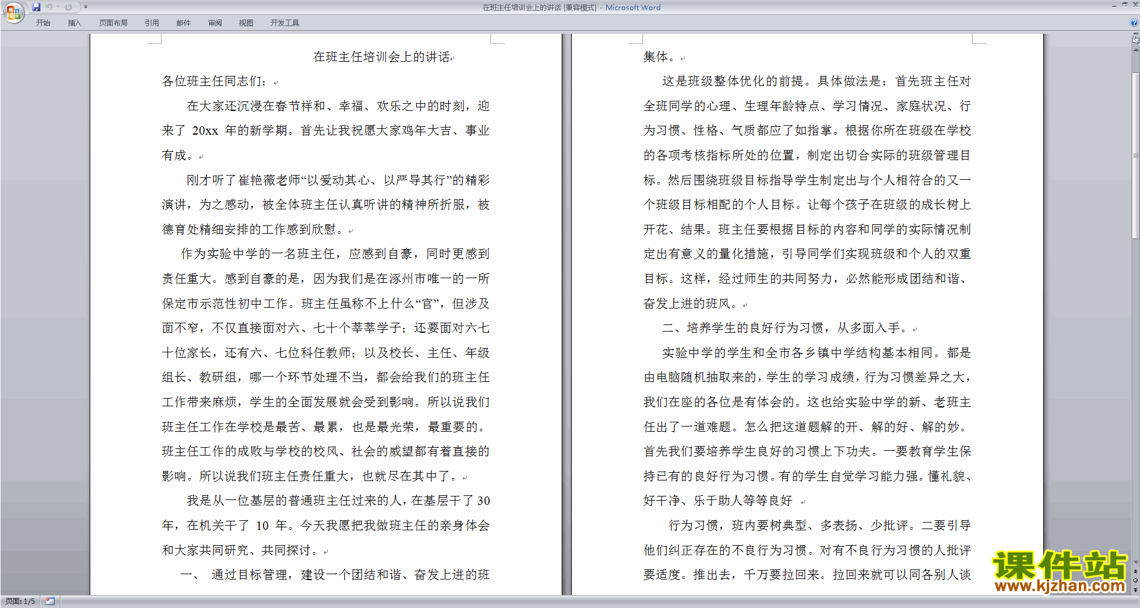Click the line 好干净、乐于助人等等良好
The image size is (1140, 608).
point(718,501)
